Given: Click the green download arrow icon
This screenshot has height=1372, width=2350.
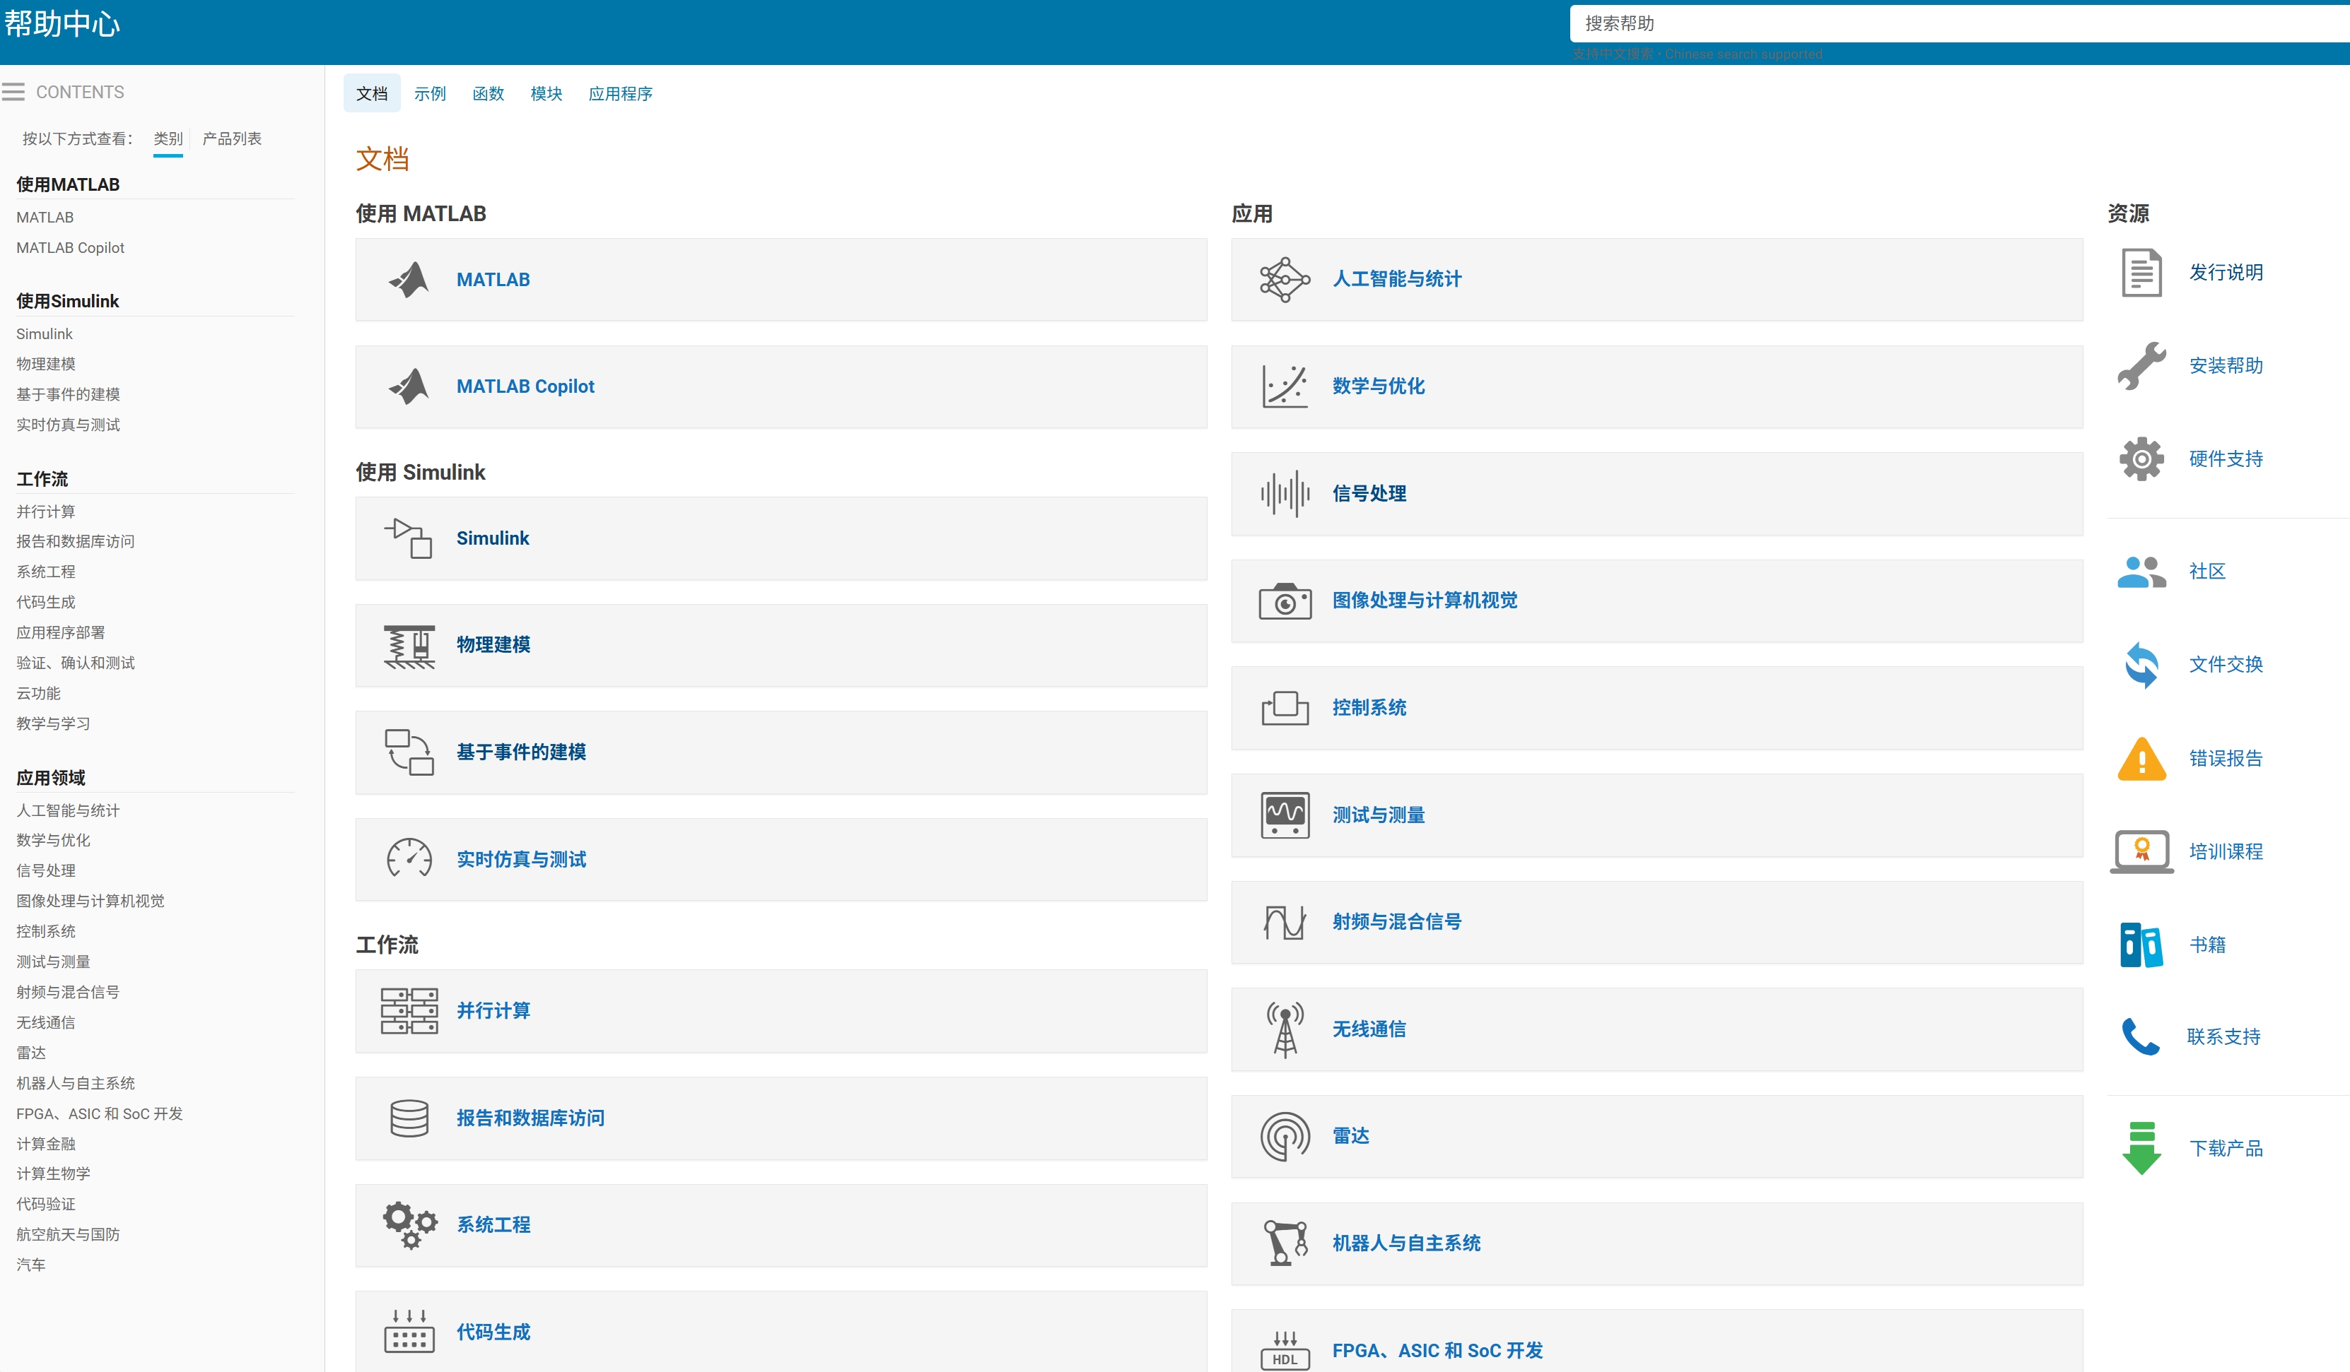Looking at the screenshot, I should (2141, 1147).
